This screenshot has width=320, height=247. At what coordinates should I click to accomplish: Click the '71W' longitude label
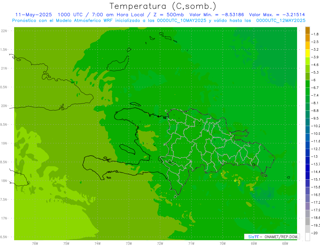coord(191,243)
